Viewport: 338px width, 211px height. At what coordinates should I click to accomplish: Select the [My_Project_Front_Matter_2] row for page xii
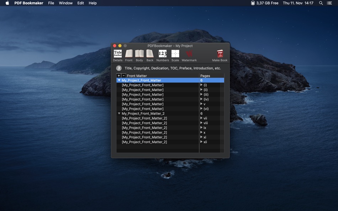click(x=144, y=142)
